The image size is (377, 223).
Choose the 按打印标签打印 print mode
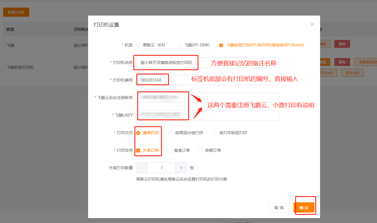point(215,133)
